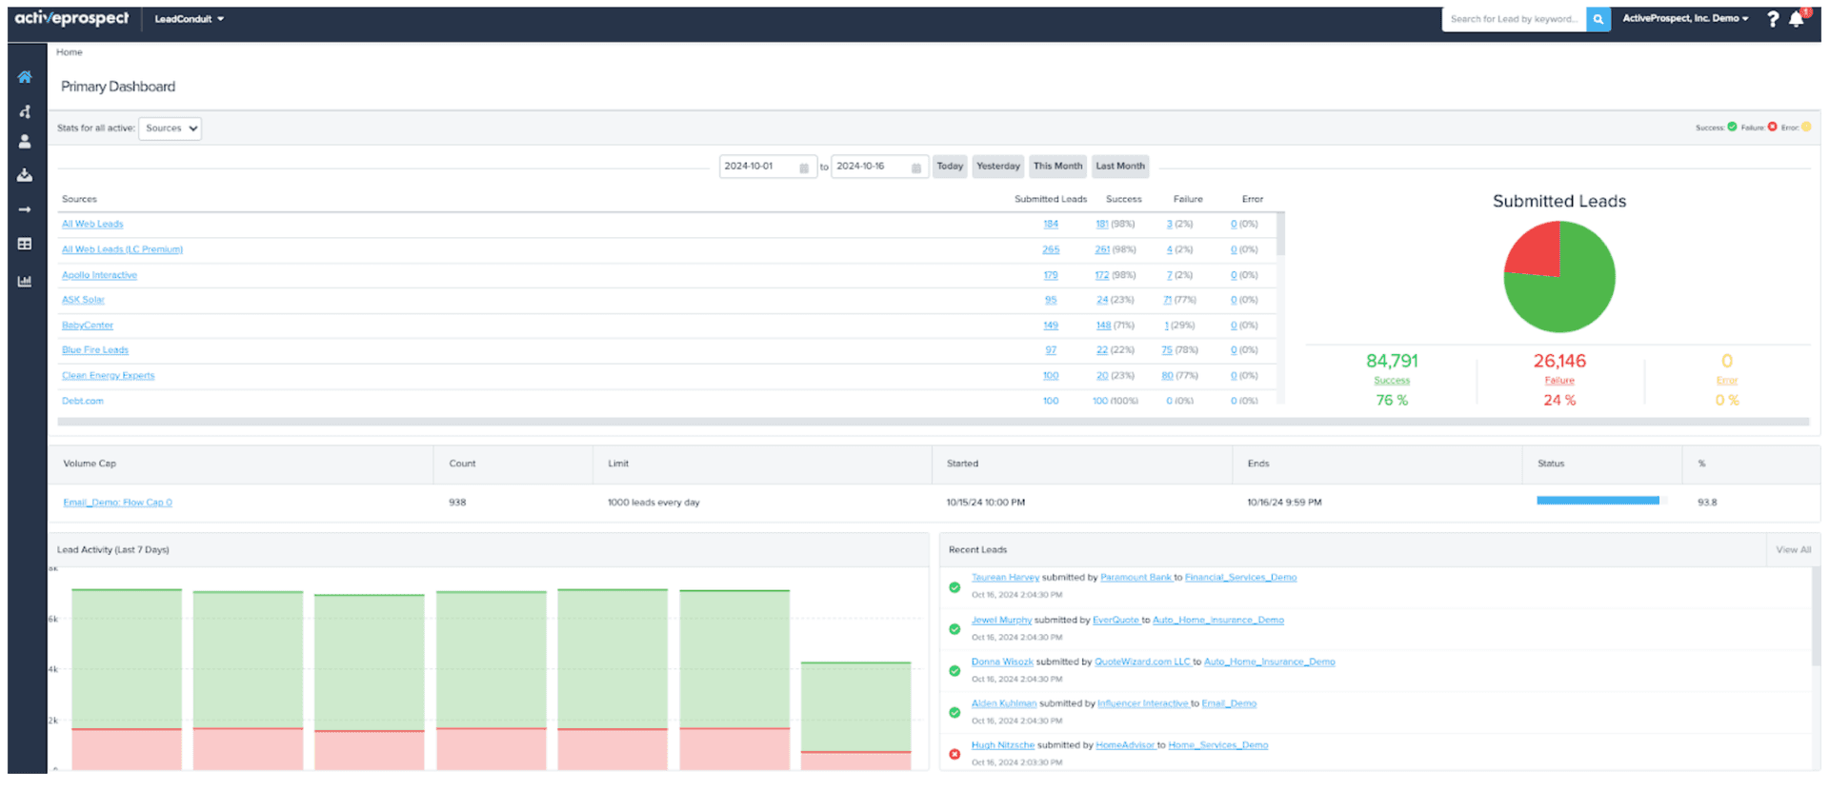This screenshot has height=791, width=1829.
Task: Click the success check icon beside Jewel Murphy
Action: 955,629
